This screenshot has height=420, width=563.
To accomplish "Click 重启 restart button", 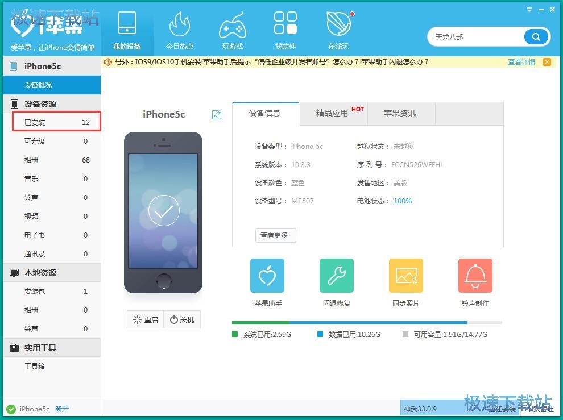I will pyautogui.click(x=146, y=319).
